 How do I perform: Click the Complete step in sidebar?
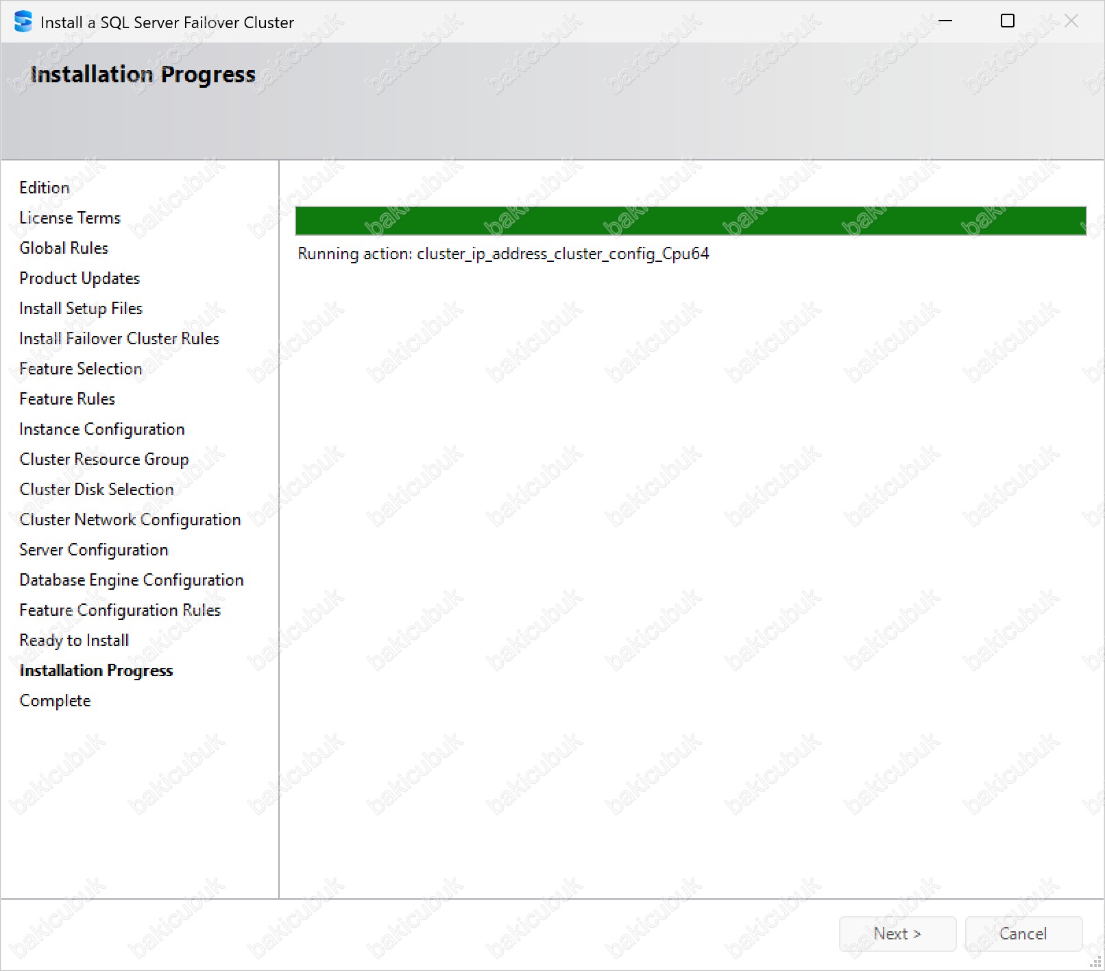(x=56, y=701)
